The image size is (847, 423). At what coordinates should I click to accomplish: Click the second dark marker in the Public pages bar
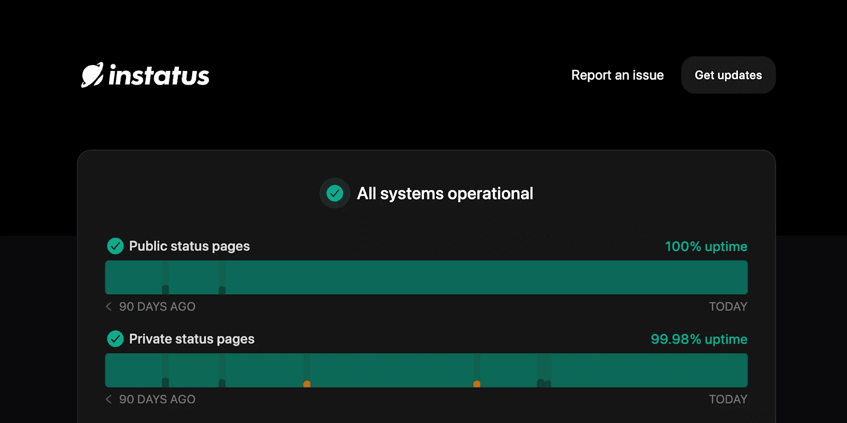point(222,289)
